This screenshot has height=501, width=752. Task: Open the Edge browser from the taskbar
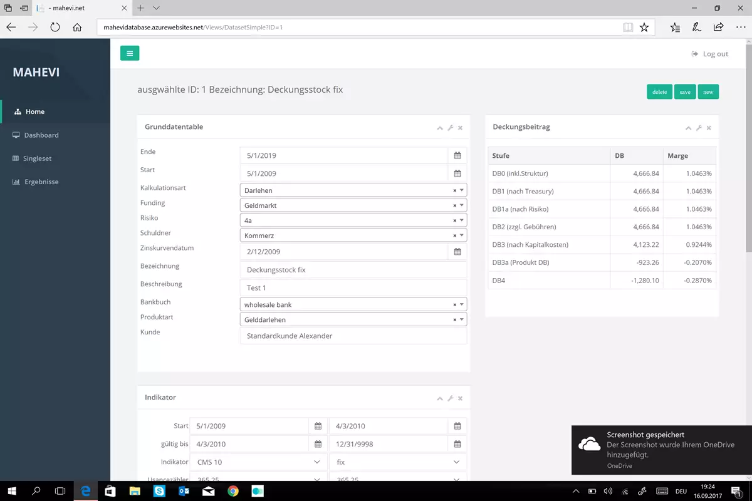(86, 491)
